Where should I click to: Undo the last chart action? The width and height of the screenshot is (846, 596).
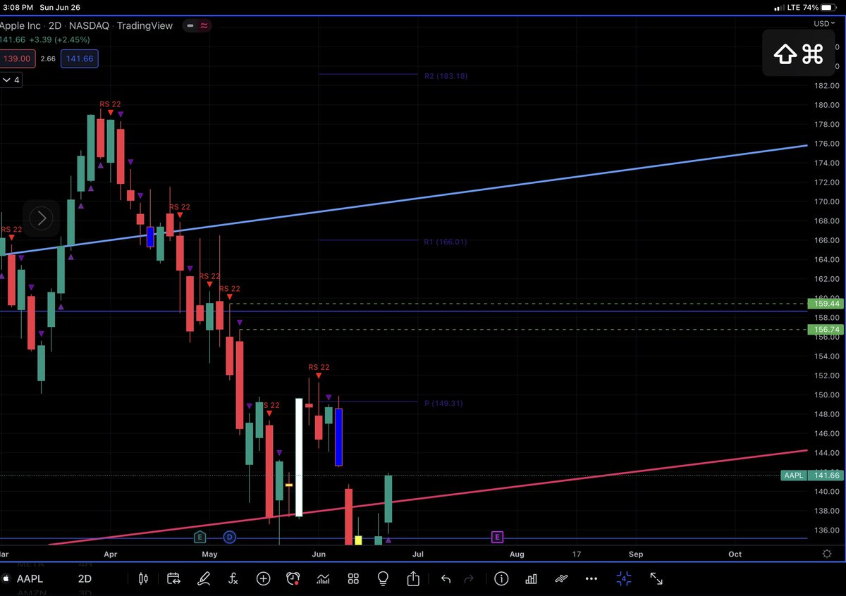tap(446, 578)
